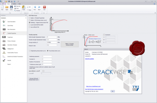Select Ramberg-Osgood stress strain FAD option
Image resolution: width=157 pixels, height=103 pixels.
(30, 23)
